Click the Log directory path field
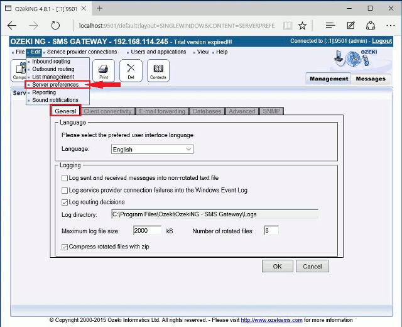Viewport: 402px width, 327px height. [215, 214]
